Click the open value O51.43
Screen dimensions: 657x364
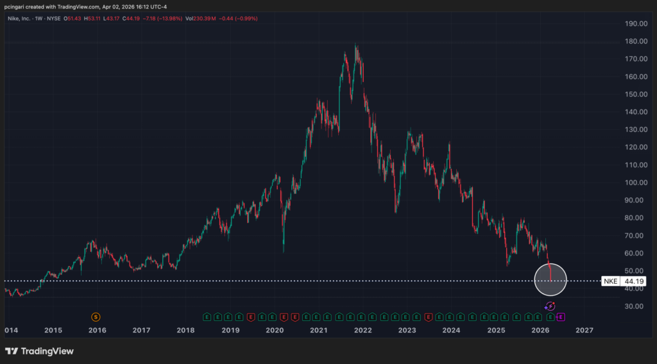pos(72,19)
